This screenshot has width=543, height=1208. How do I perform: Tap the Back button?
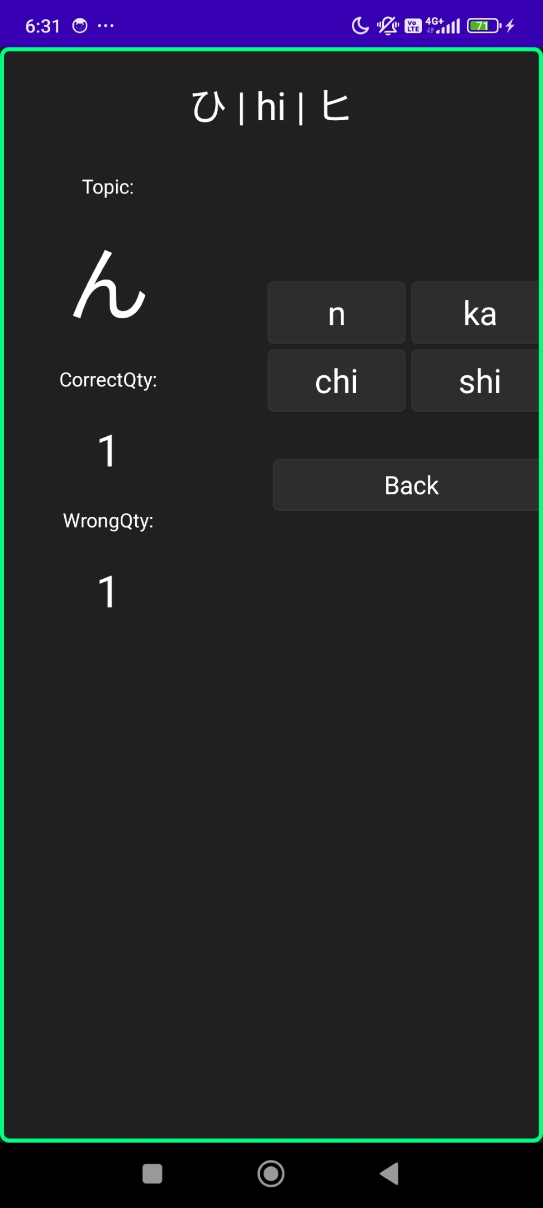click(407, 485)
